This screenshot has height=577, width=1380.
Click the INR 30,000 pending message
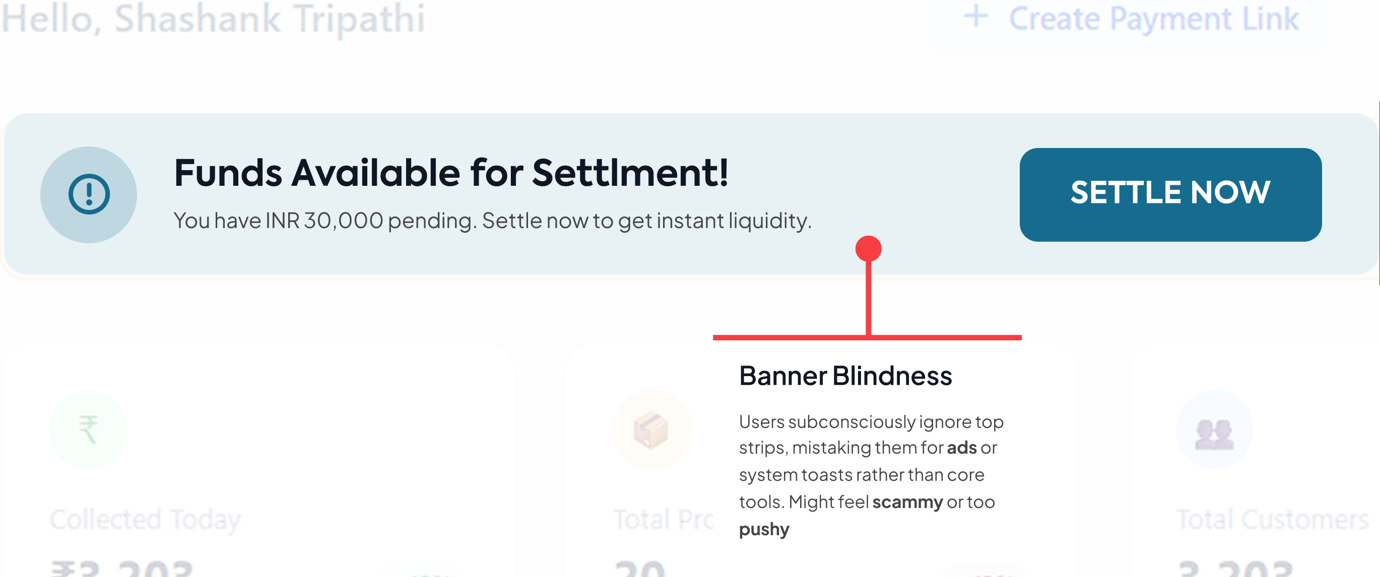click(492, 221)
